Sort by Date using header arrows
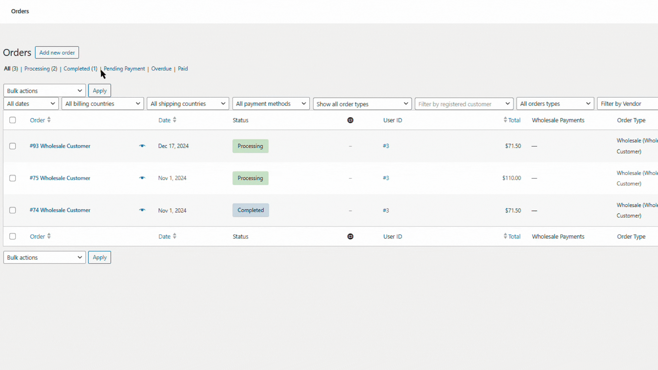The width and height of the screenshot is (658, 370). [x=174, y=120]
